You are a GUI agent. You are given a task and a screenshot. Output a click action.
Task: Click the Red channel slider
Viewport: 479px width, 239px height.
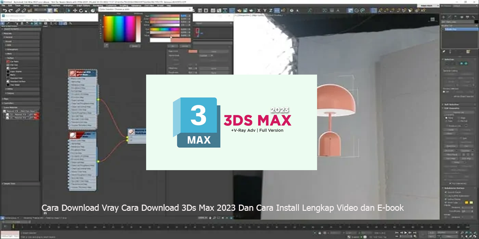tap(165, 16)
